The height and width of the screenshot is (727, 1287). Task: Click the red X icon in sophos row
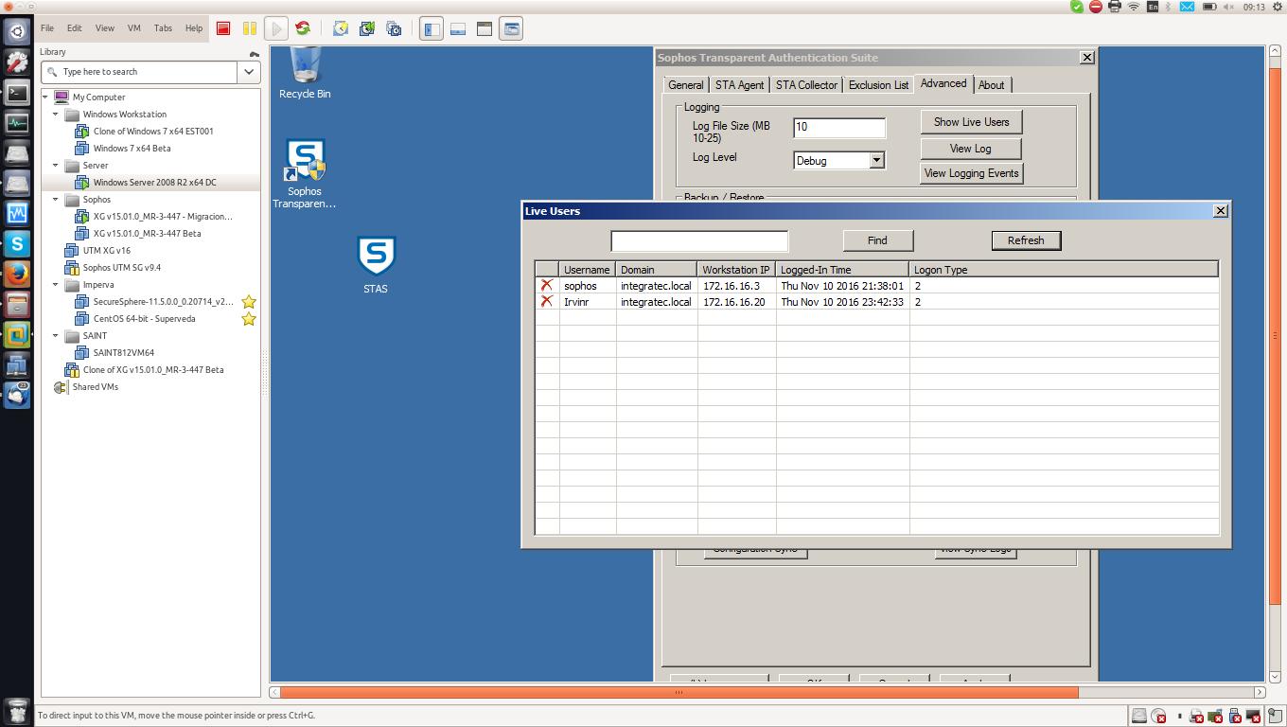pos(547,285)
